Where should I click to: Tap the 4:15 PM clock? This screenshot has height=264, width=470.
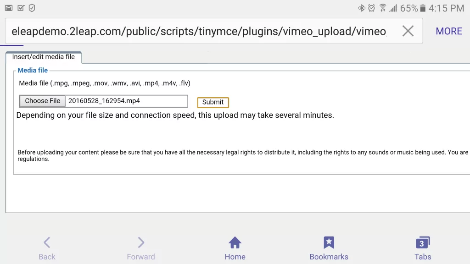[x=446, y=8]
